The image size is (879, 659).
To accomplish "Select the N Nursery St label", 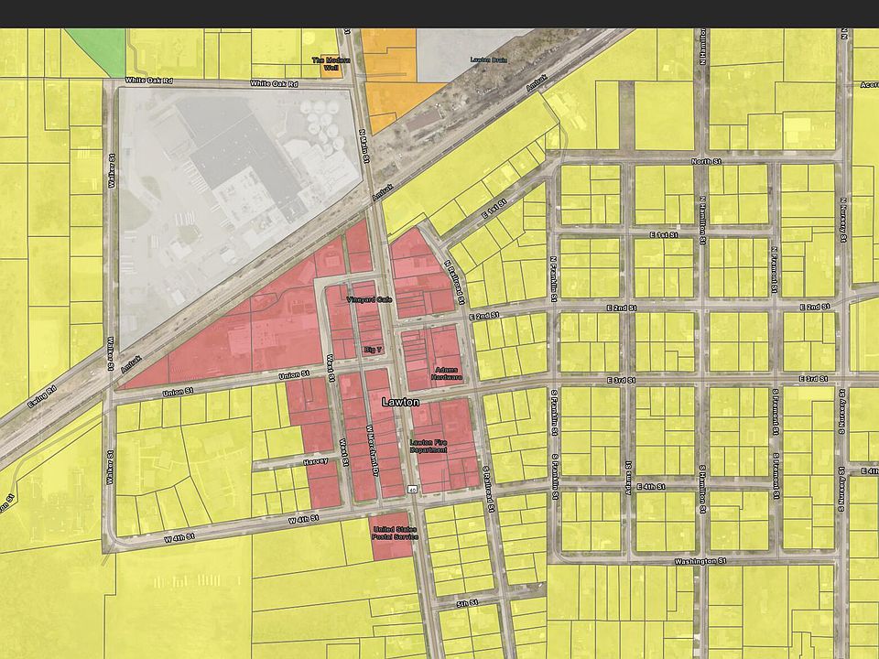I will tap(842, 219).
